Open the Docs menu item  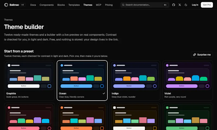[33, 5]
